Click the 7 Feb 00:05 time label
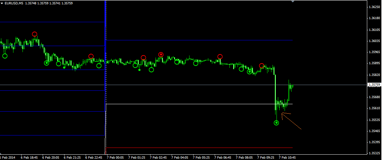 115,157
